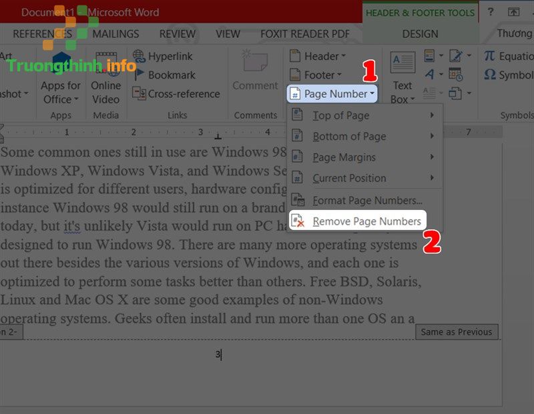Choose Remove Page Numbers
The height and width of the screenshot is (414, 534).
357,221
